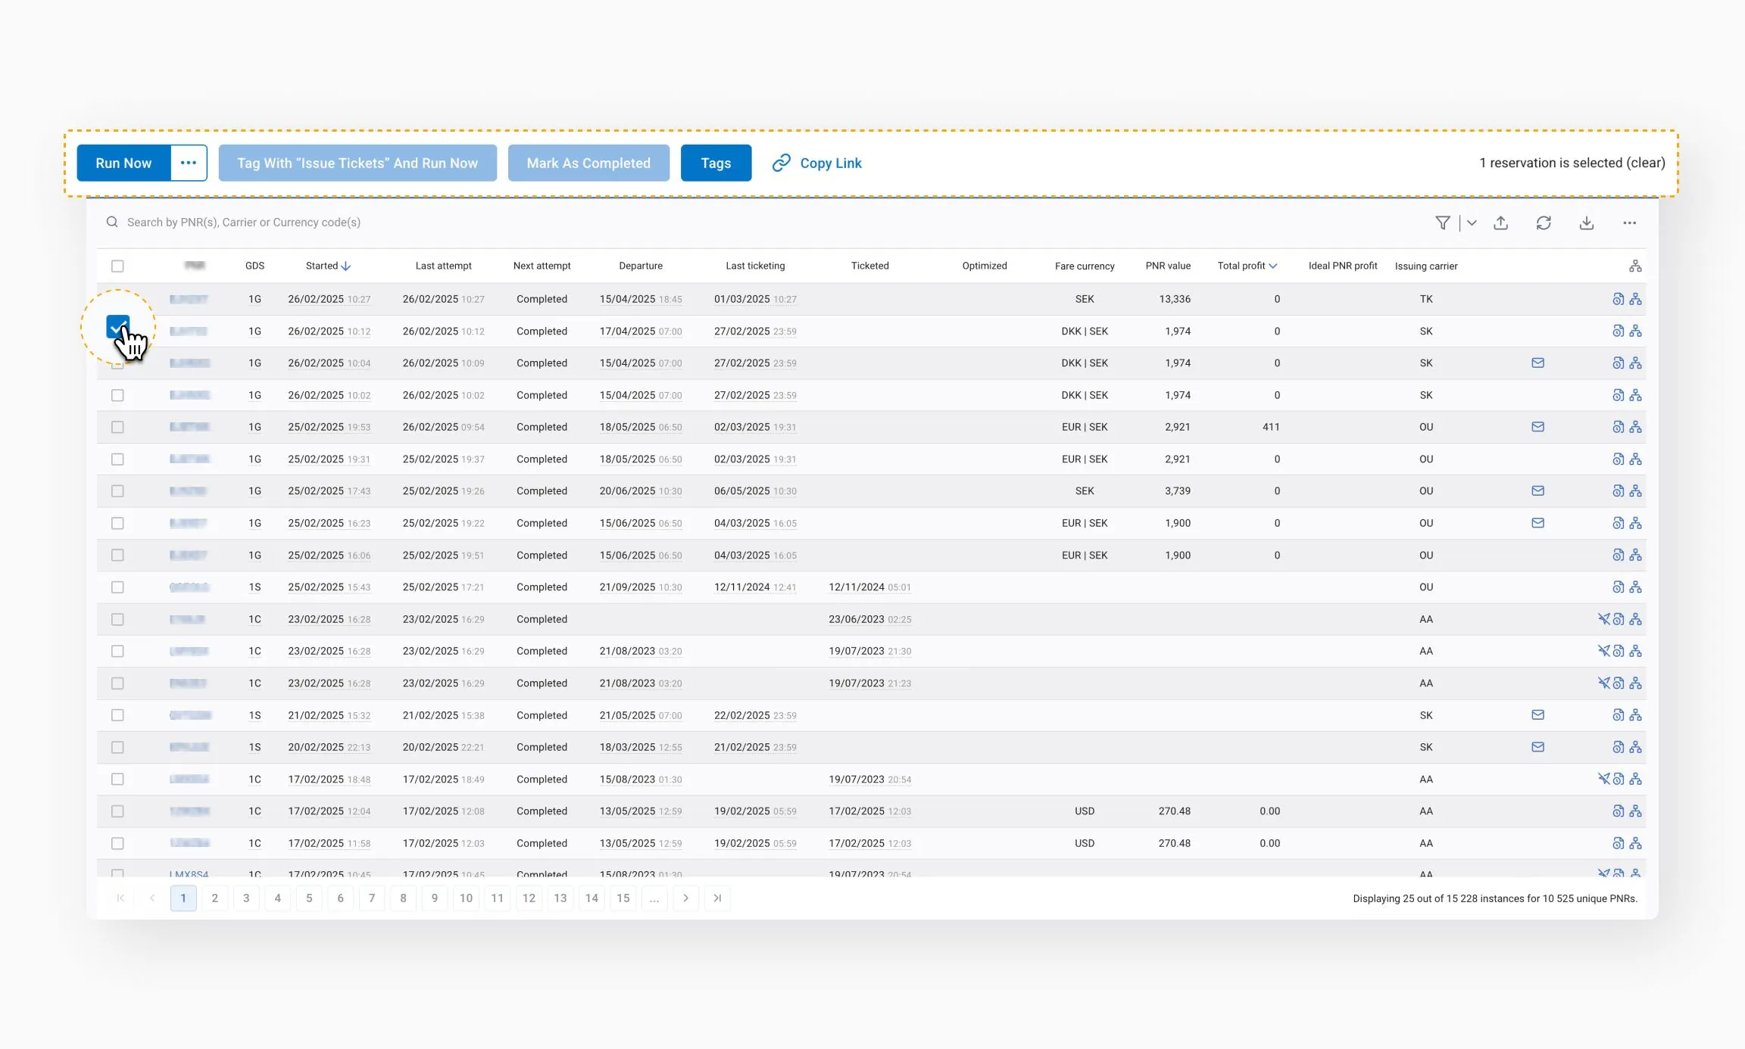Screen dimensions: 1745x1049
Task: Go to page 5 in pagination
Action: coord(309,898)
